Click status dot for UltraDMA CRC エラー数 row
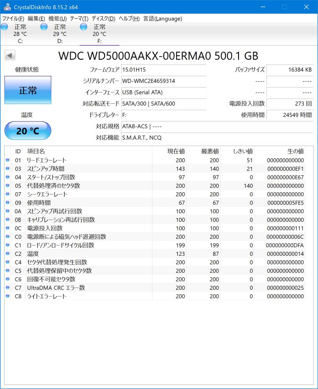 pyautogui.click(x=7, y=288)
